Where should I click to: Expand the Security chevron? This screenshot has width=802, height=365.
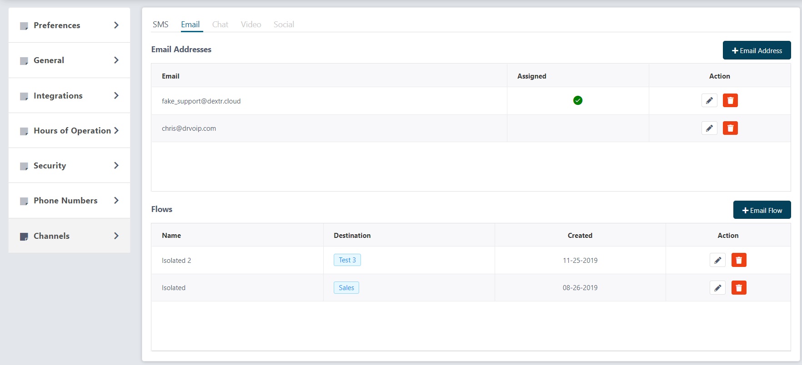(116, 165)
